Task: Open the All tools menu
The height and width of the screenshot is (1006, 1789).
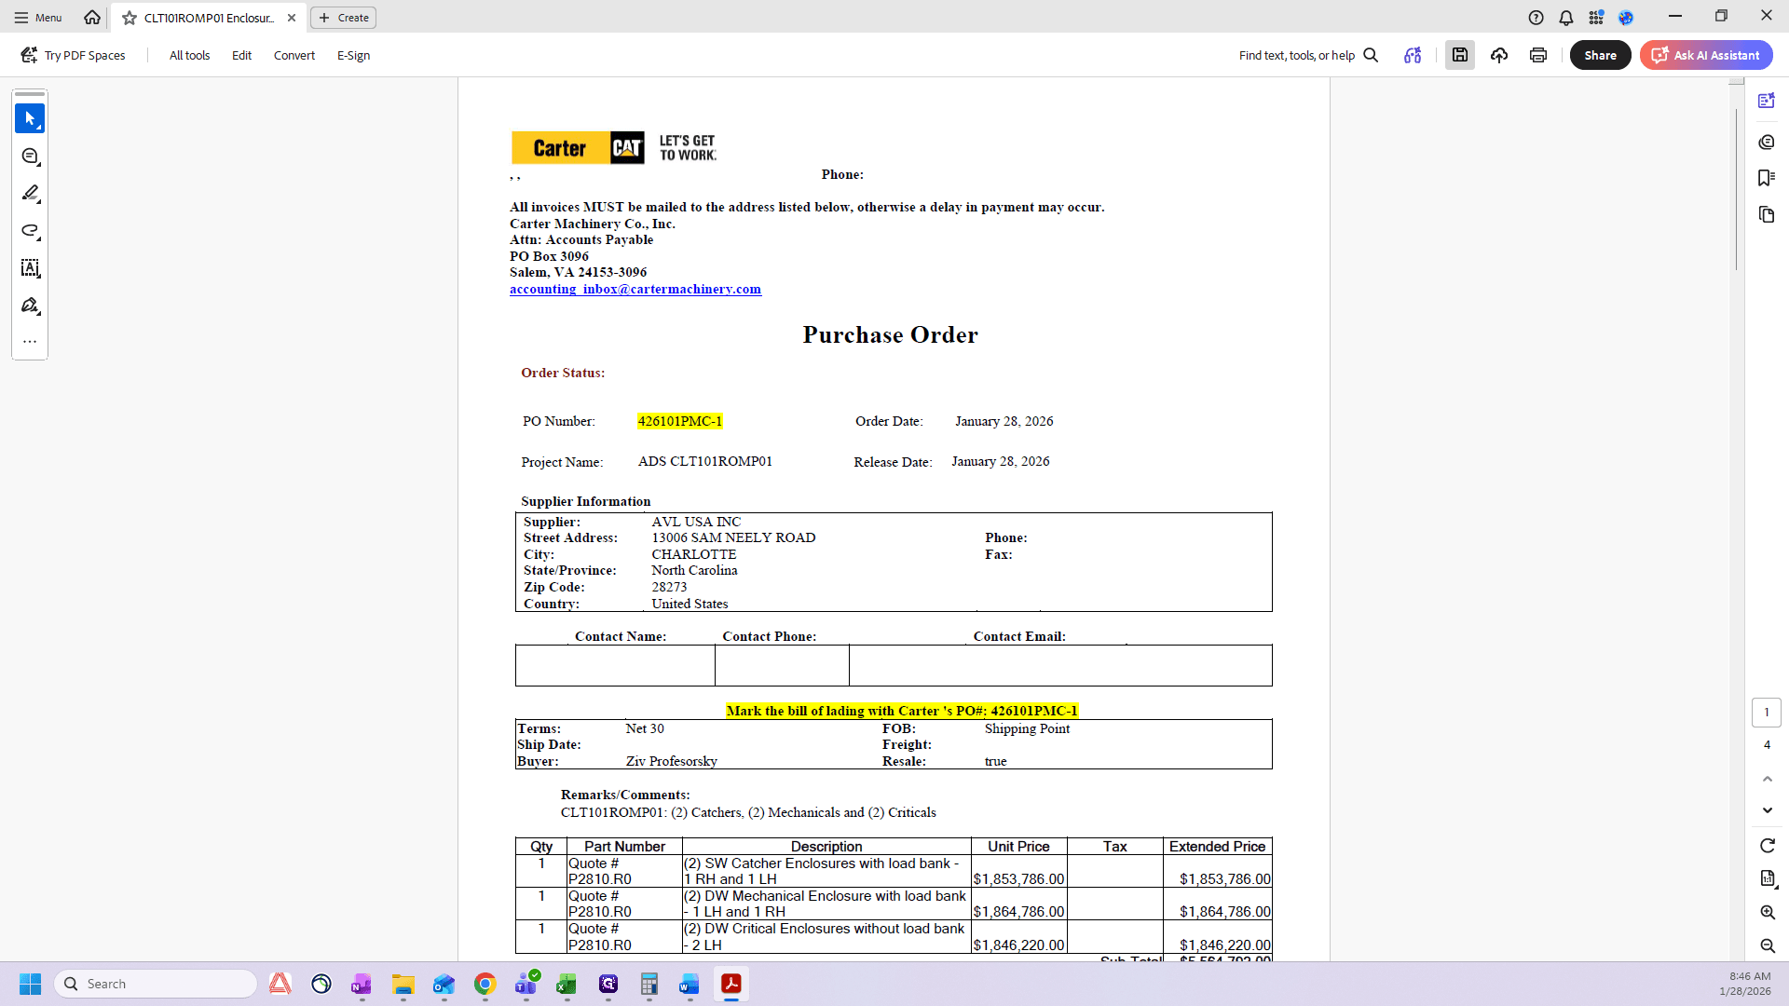Action: [189, 55]
